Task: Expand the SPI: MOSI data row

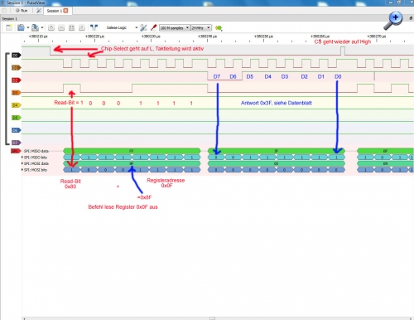Action: tap(22, 163)
